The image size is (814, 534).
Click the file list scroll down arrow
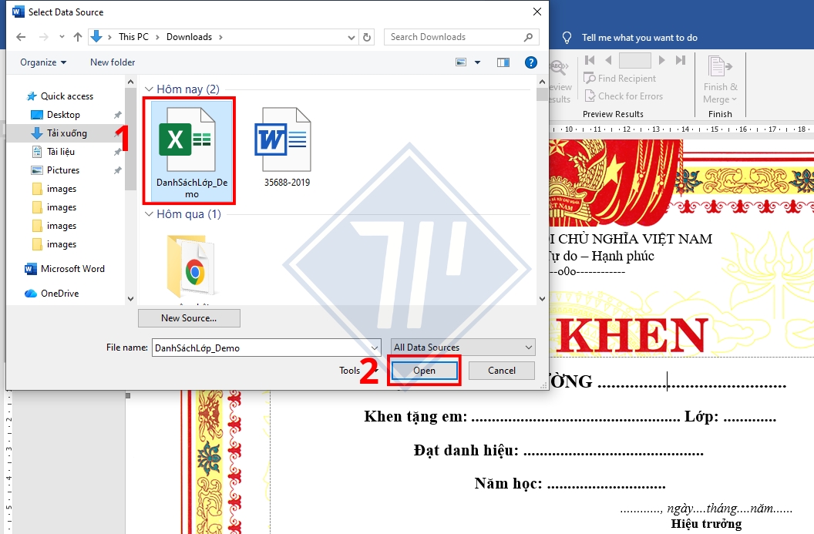coord(542,299)
